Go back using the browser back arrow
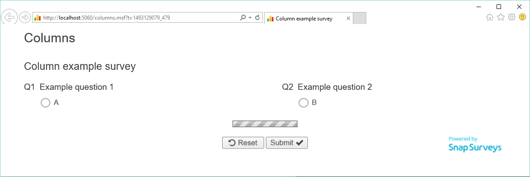The height and width of the screenshot is (177, 530). tap(9, 17)
